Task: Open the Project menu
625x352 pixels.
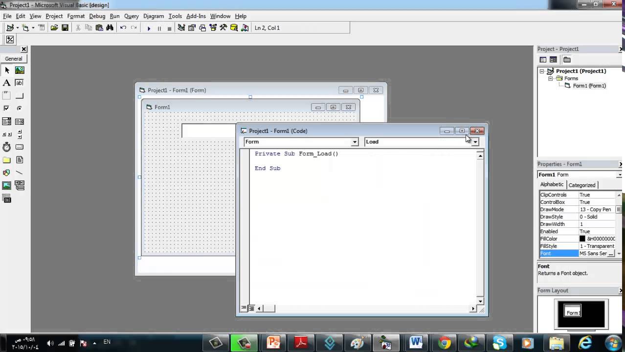Action: pos(54,16)
